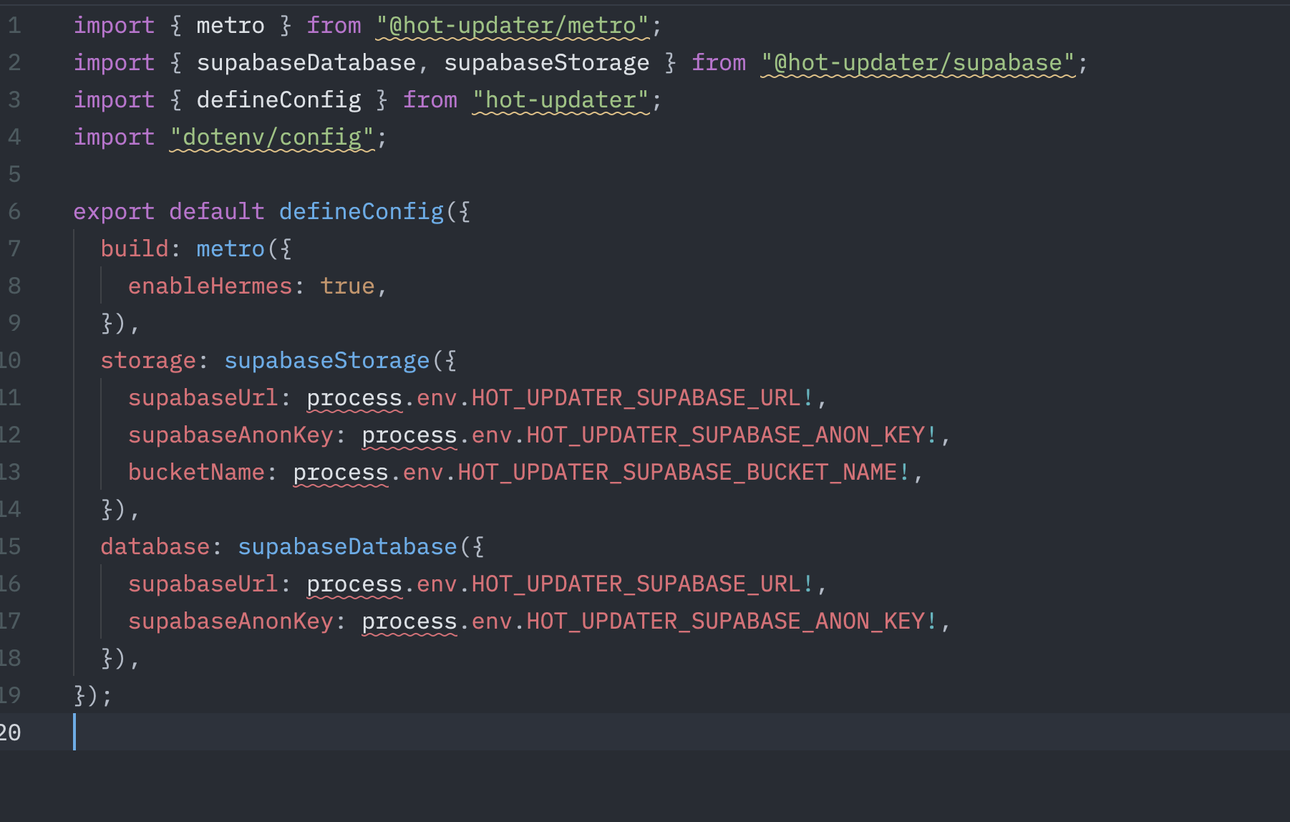Click line number 9 in the gutter
1290x822 pixels.
[x=14, y=324]
